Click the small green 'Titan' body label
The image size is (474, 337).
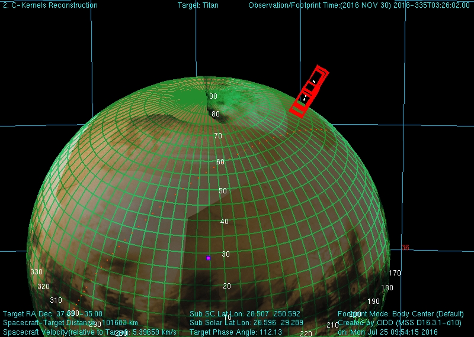(x=361, y=320)
